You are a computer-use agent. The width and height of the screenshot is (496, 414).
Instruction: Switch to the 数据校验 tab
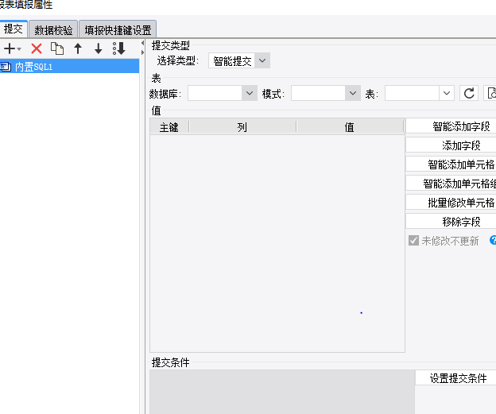coord(53,30)
